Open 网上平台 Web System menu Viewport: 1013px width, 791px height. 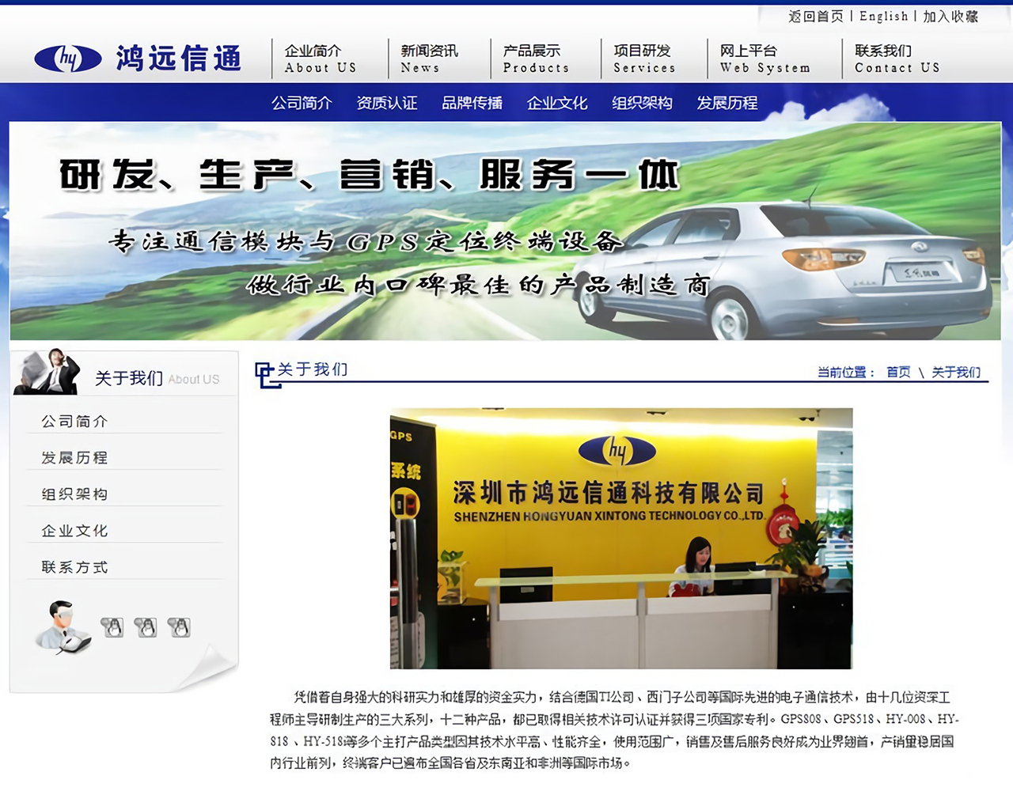pyautogui.click(x=764, y=59)
